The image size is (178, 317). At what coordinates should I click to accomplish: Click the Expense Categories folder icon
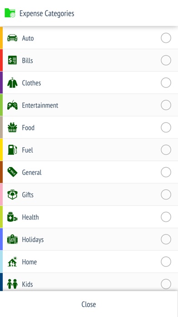[10, 13]
